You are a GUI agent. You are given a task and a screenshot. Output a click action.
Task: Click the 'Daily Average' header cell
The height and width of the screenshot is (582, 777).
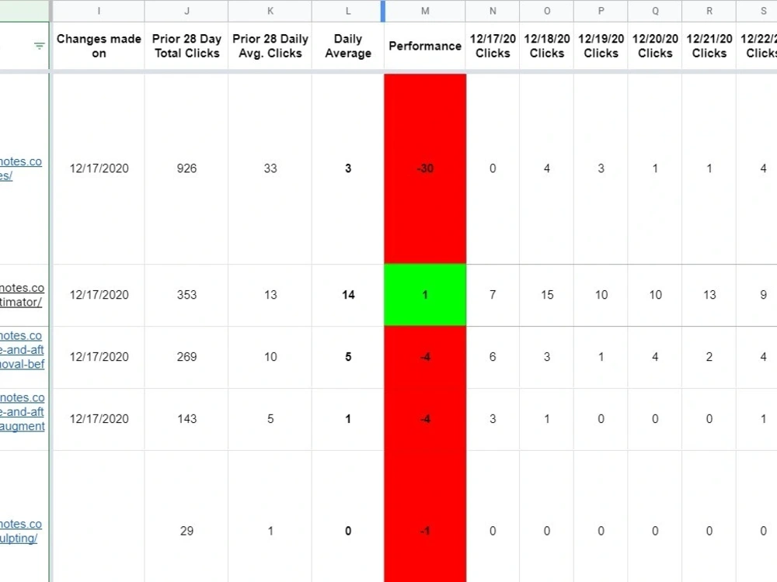pos(348,46)
